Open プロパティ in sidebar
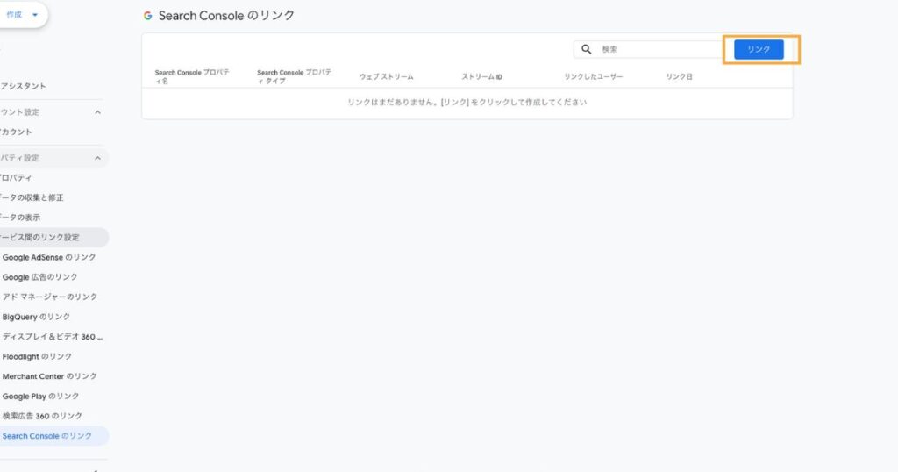 pyautogui.click(x=16, y=177)
